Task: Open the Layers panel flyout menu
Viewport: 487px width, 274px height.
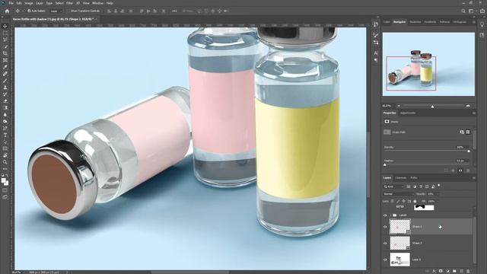Action: [x=473, y=178]
